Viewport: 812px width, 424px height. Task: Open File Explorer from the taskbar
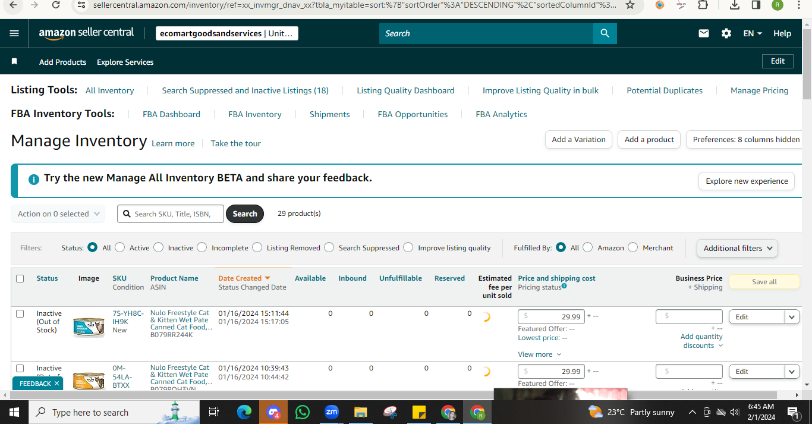360,412
